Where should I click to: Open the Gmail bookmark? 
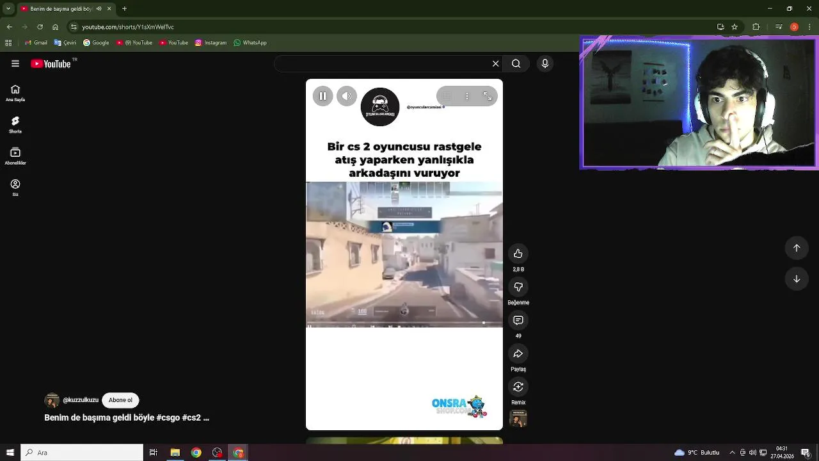click(36, 43)
